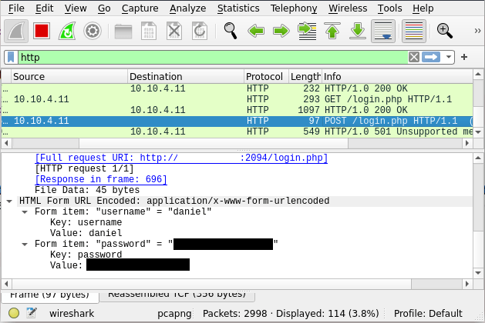Open the Tools menu
485x323 pixels.
tap(389, 8)
